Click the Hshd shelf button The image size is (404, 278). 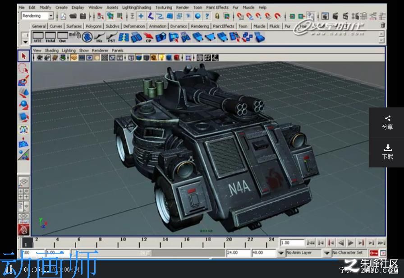pos(50,37)
